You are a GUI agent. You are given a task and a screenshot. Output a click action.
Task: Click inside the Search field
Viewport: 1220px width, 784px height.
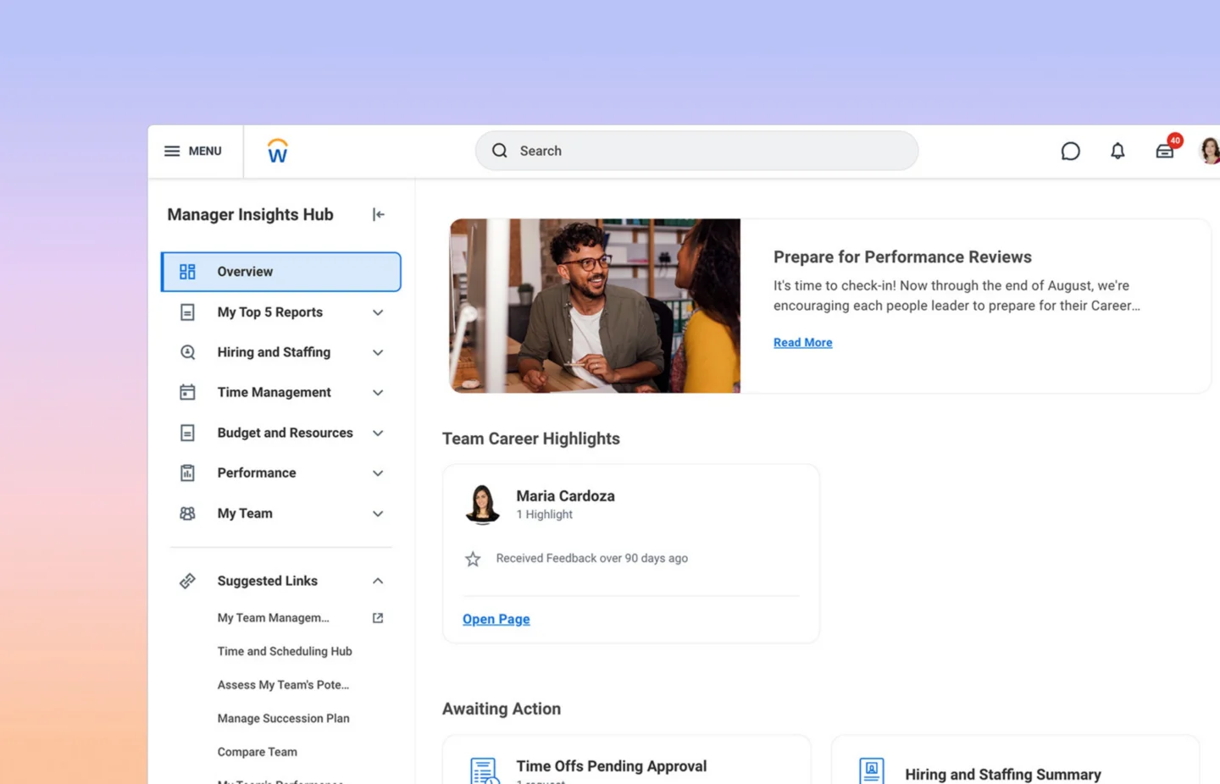[x=696, y=151]
